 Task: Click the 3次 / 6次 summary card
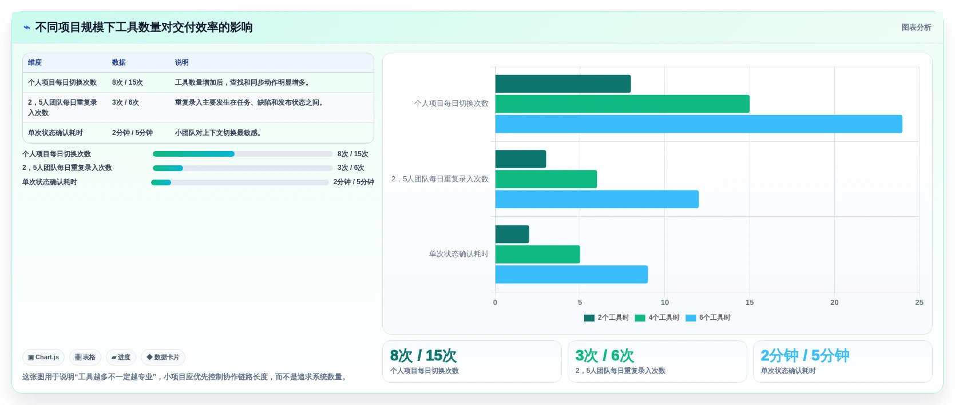pos(657,362)
